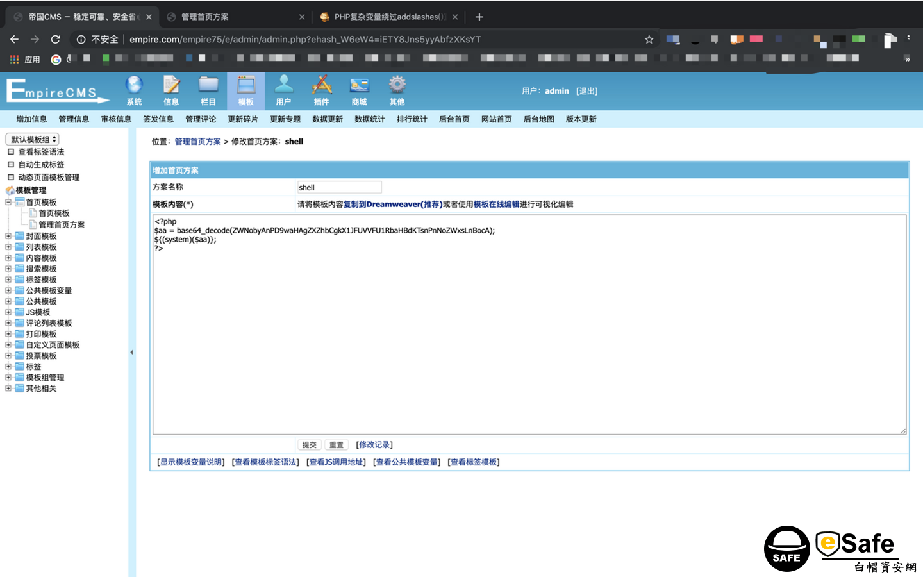Click the 提交 submit button
Screen dimensions: 923x577
pos(310,445)
